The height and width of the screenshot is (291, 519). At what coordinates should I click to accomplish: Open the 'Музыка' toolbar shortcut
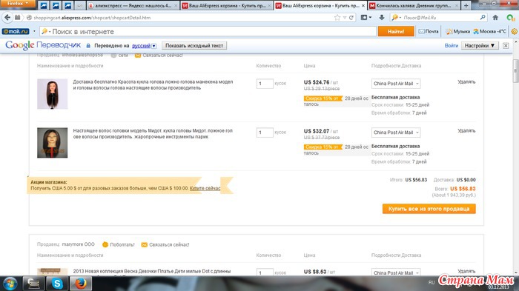(457, 31)
